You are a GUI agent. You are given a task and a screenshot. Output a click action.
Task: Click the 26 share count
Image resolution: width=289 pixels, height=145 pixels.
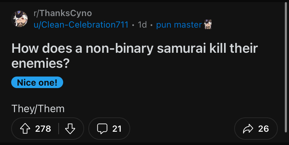[x=264, y=129]
